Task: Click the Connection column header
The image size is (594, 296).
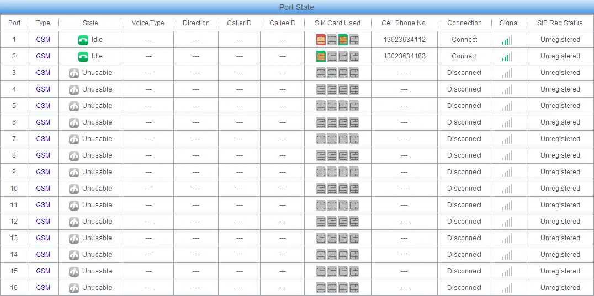Action: [x=464, y=23]
